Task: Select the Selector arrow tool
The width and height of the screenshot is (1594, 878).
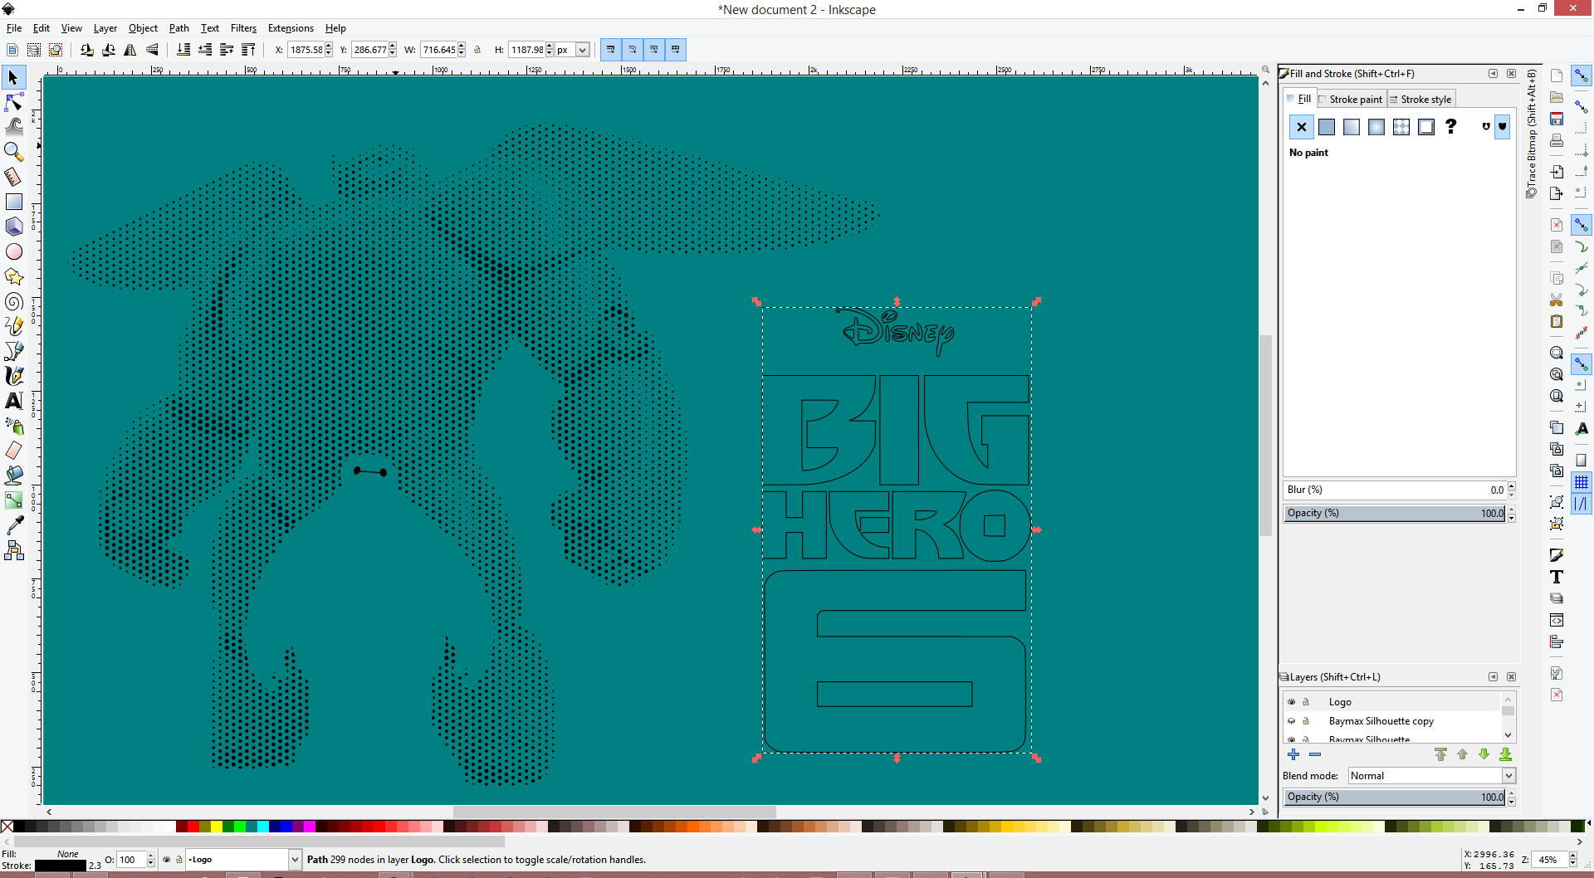Action: click(x=13, y=78)
